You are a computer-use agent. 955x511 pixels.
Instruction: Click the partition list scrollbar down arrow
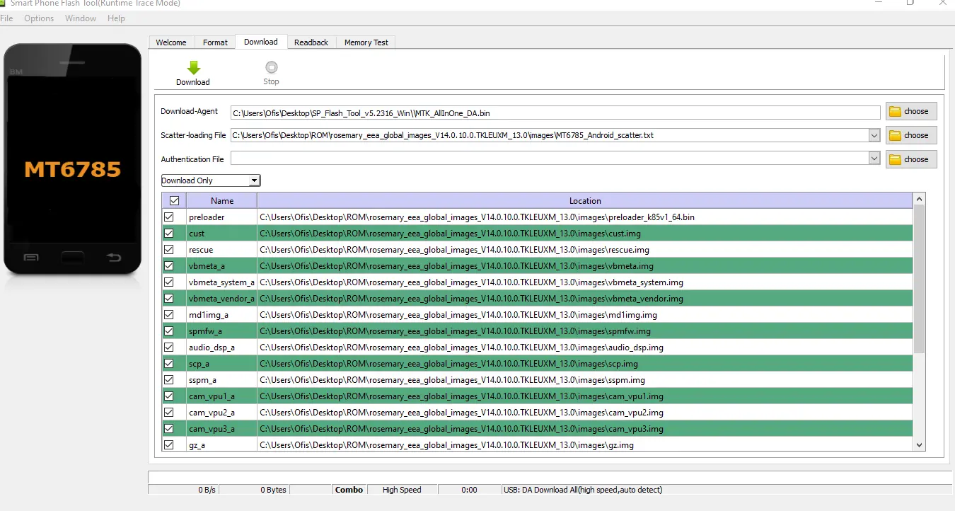920,445
